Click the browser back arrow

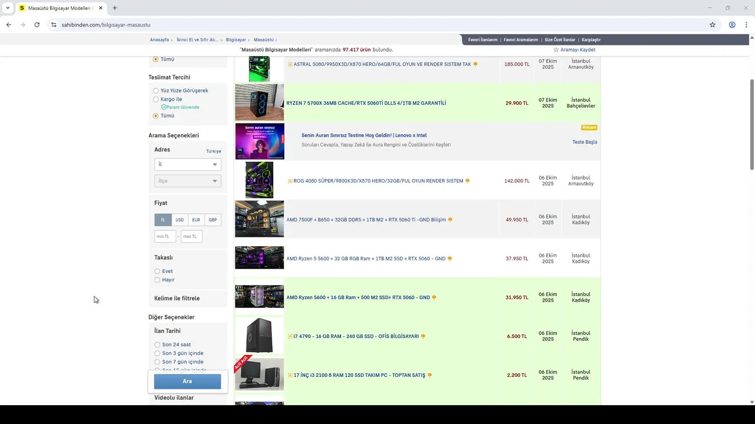point(8,25)
